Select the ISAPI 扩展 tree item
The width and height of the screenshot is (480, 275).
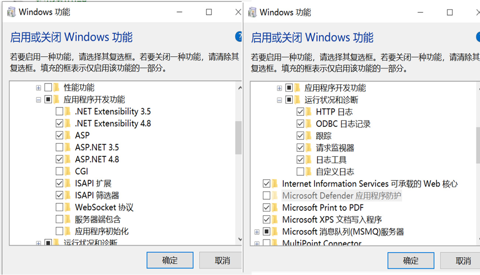(x=93, y=183)
